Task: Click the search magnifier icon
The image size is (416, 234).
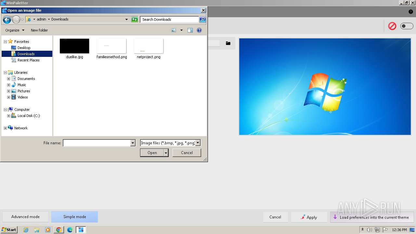Action: (202, 19)
